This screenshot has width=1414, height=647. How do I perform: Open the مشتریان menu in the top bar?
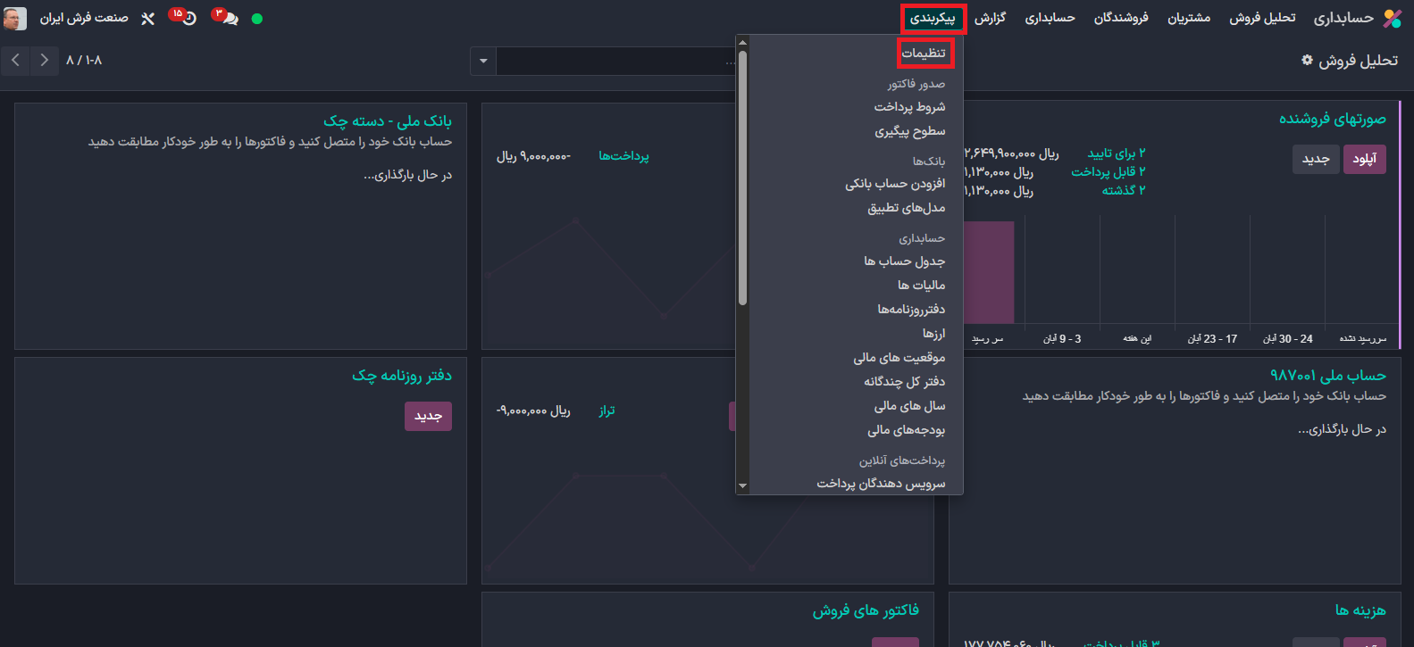pos(1189,18)
